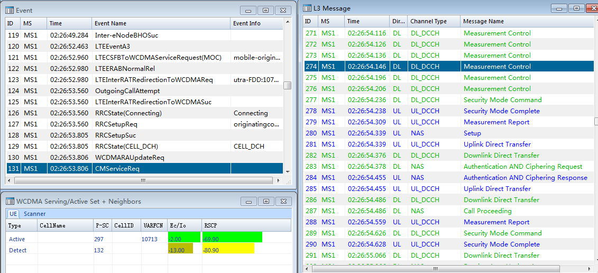598x273 pixels.
Task: Click L3 Message list scroll left arrow
Action: pos(307,269)
